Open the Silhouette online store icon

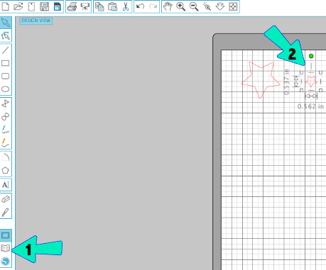coord(6,261)
